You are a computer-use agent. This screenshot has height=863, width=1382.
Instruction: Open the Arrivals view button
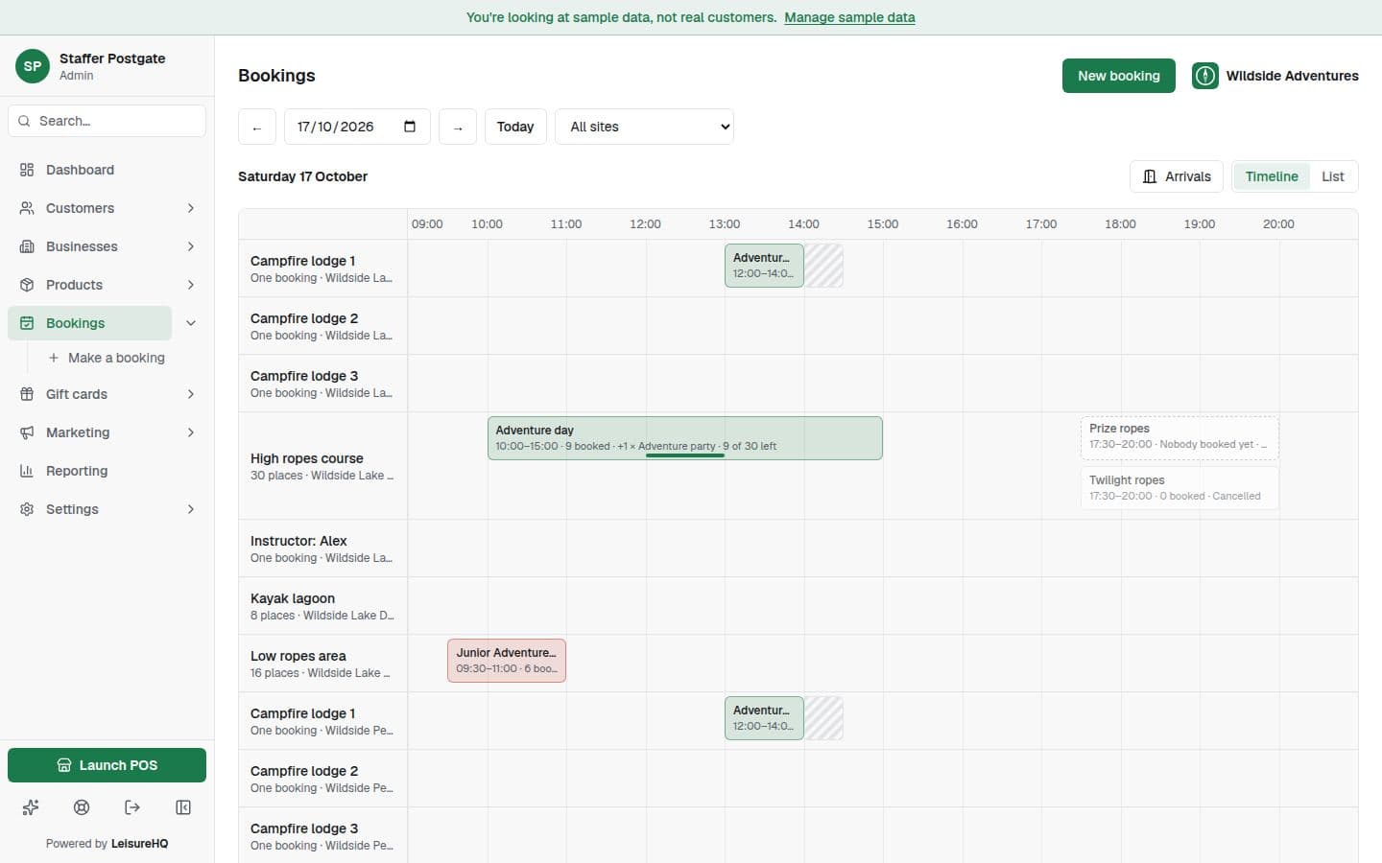1177,176
